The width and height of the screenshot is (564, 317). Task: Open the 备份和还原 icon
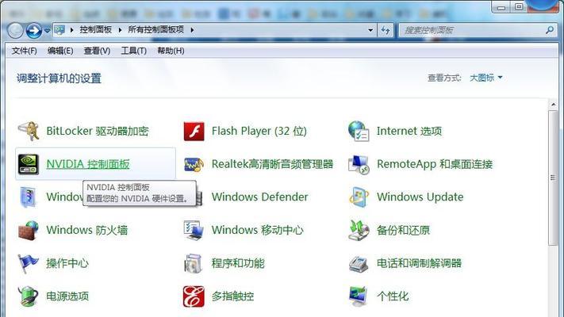pyautogui.click(x=359, y=230)
